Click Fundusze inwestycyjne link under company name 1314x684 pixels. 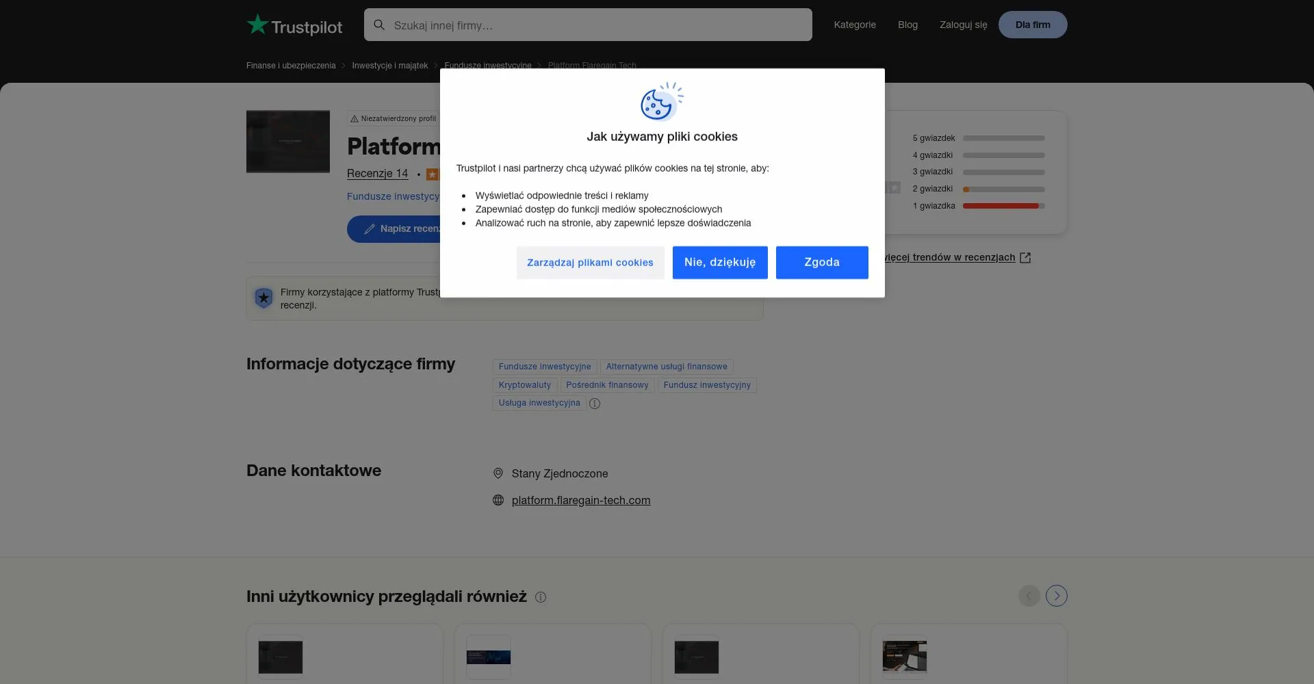(x=394, y=196)
